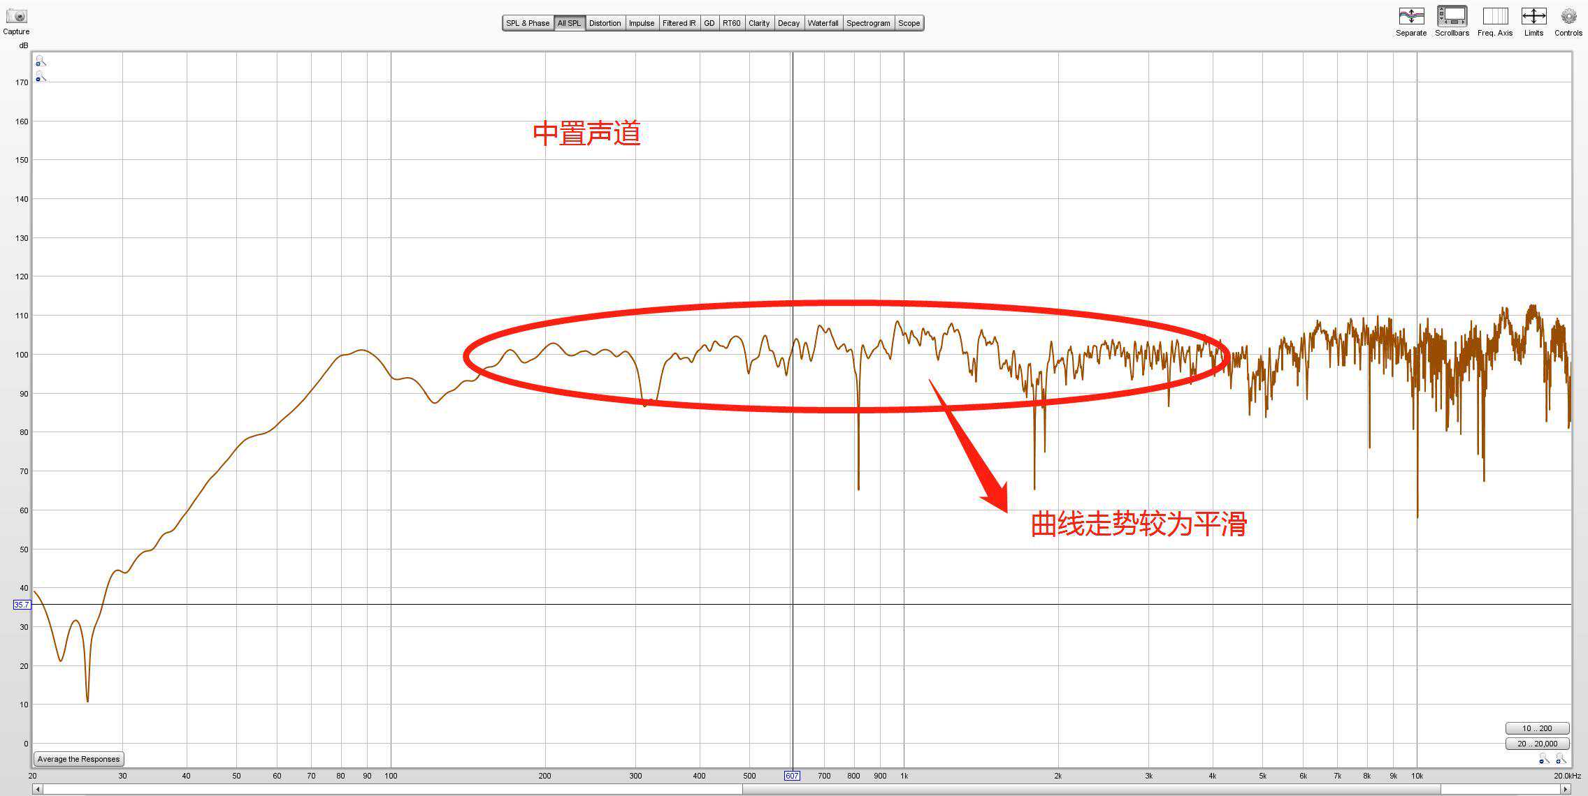Switch to Distortion tab

[x=605, y=23]
